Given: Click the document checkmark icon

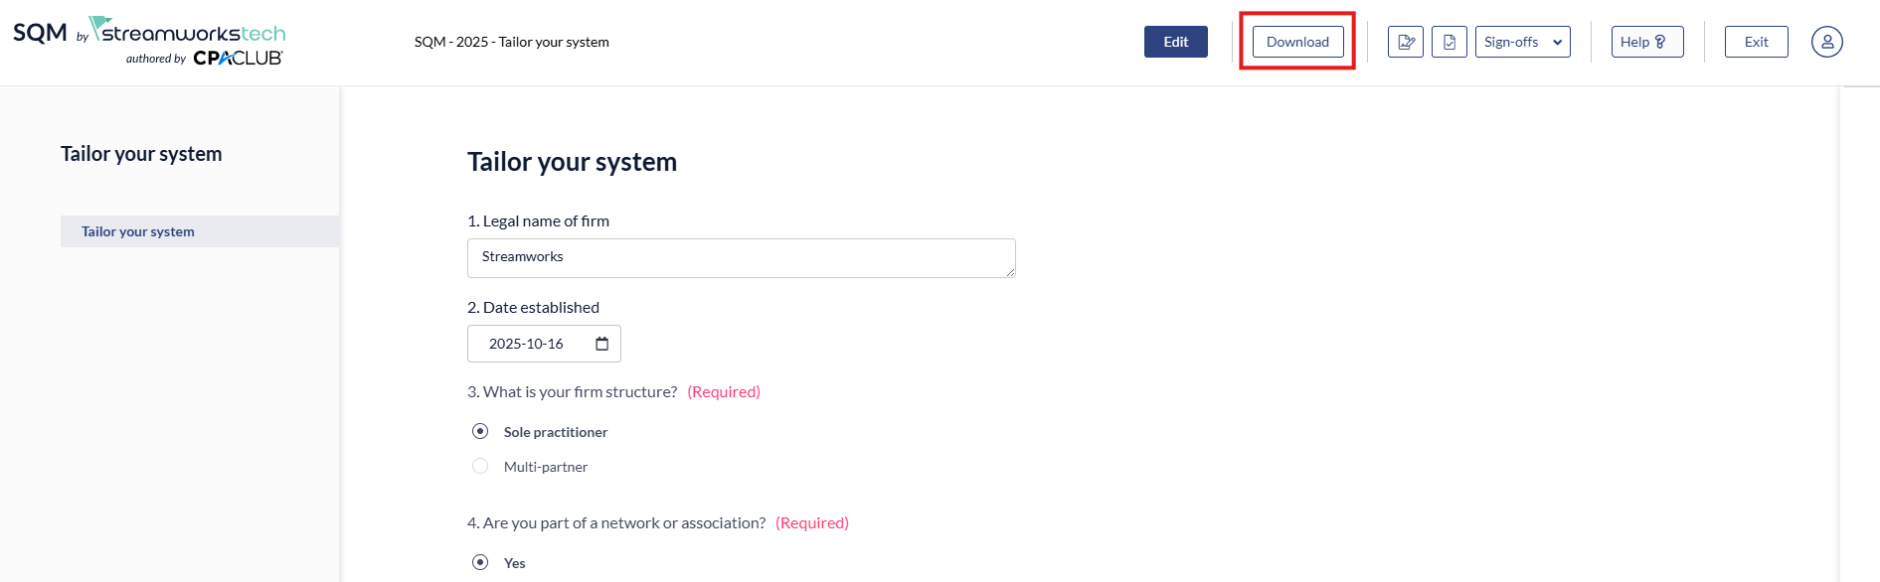Looking at the screenshot, I should [x=1449, y=42].
